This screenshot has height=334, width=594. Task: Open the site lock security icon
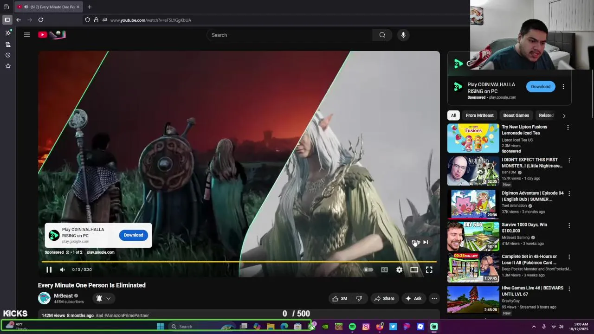coord(96,20)
